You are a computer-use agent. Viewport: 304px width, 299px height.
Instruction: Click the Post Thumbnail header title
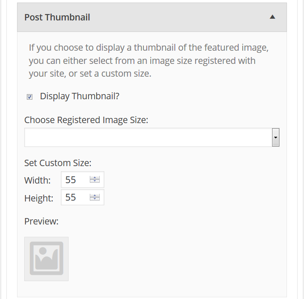pos(57,17)
